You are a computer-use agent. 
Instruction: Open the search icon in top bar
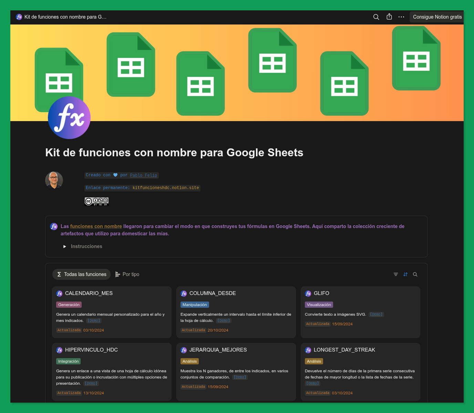tap(376, 17)
